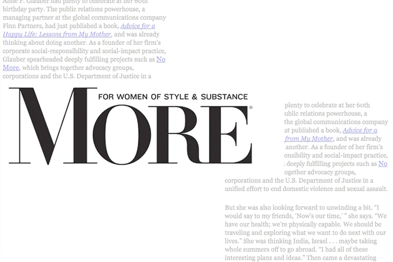Image resolution: width=393 pixels, height=262 pixels.
Task: Click the right column text "plenty to celebrate at her 60th"
Action: [x=327, y=105]
